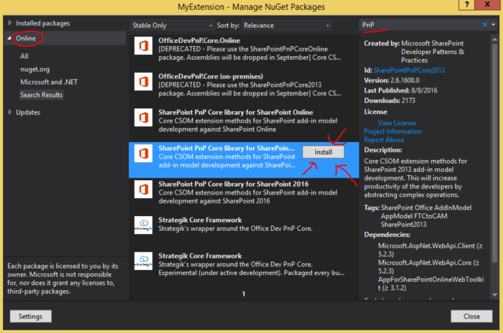This screenshot has width=503, height=333.
Task: Select nuget.org source in the tree
Action: [x=35, y=69]
